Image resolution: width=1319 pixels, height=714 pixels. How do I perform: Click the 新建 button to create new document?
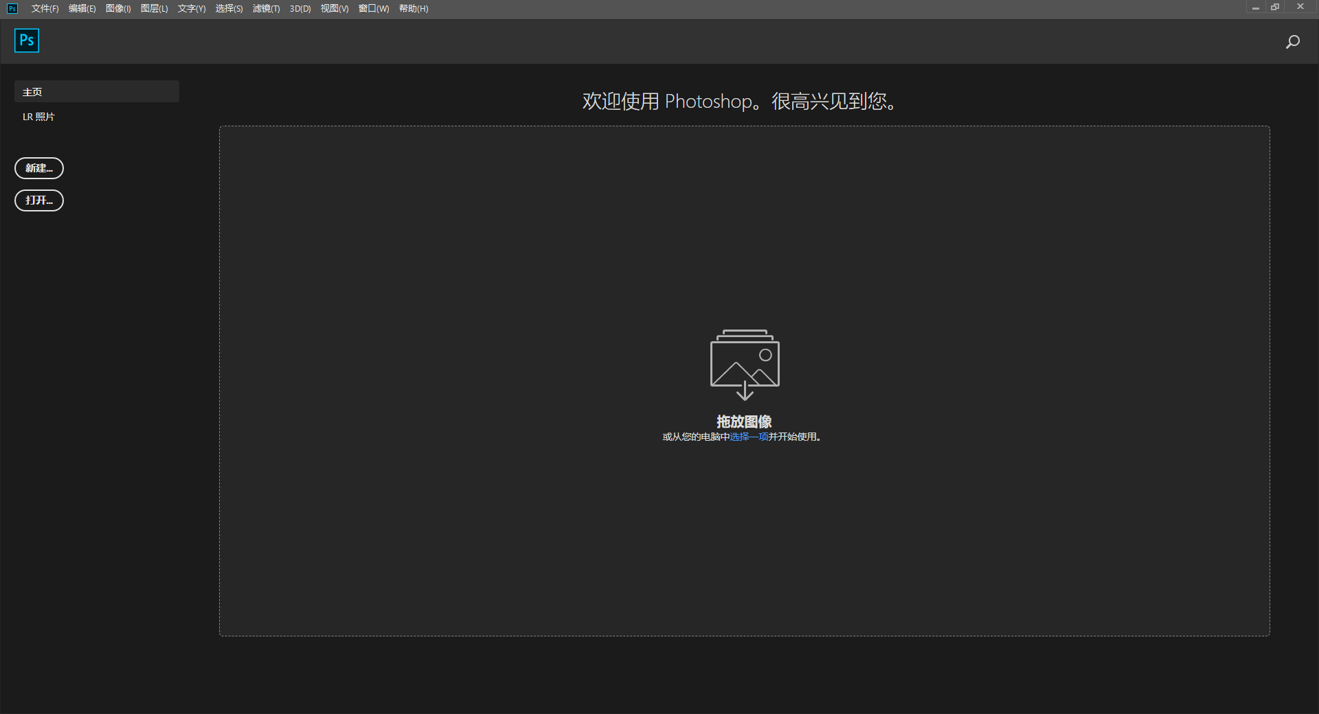(39, 168)
